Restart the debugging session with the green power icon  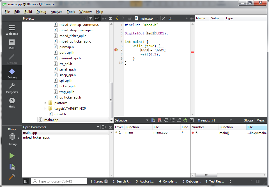pos(185,120)
